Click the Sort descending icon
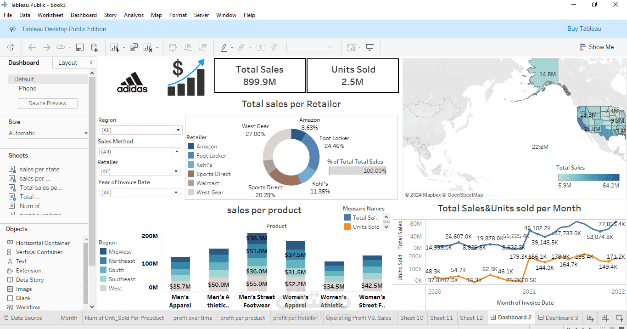 202,47
